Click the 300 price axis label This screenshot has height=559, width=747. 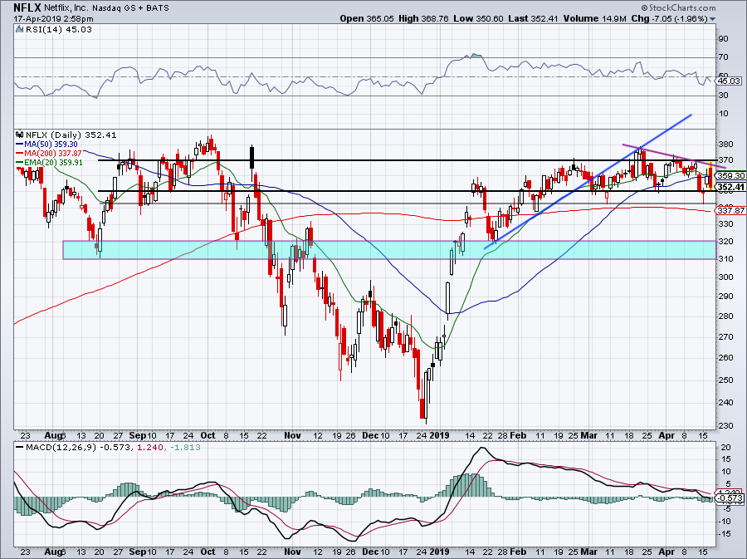coord(725,277)
